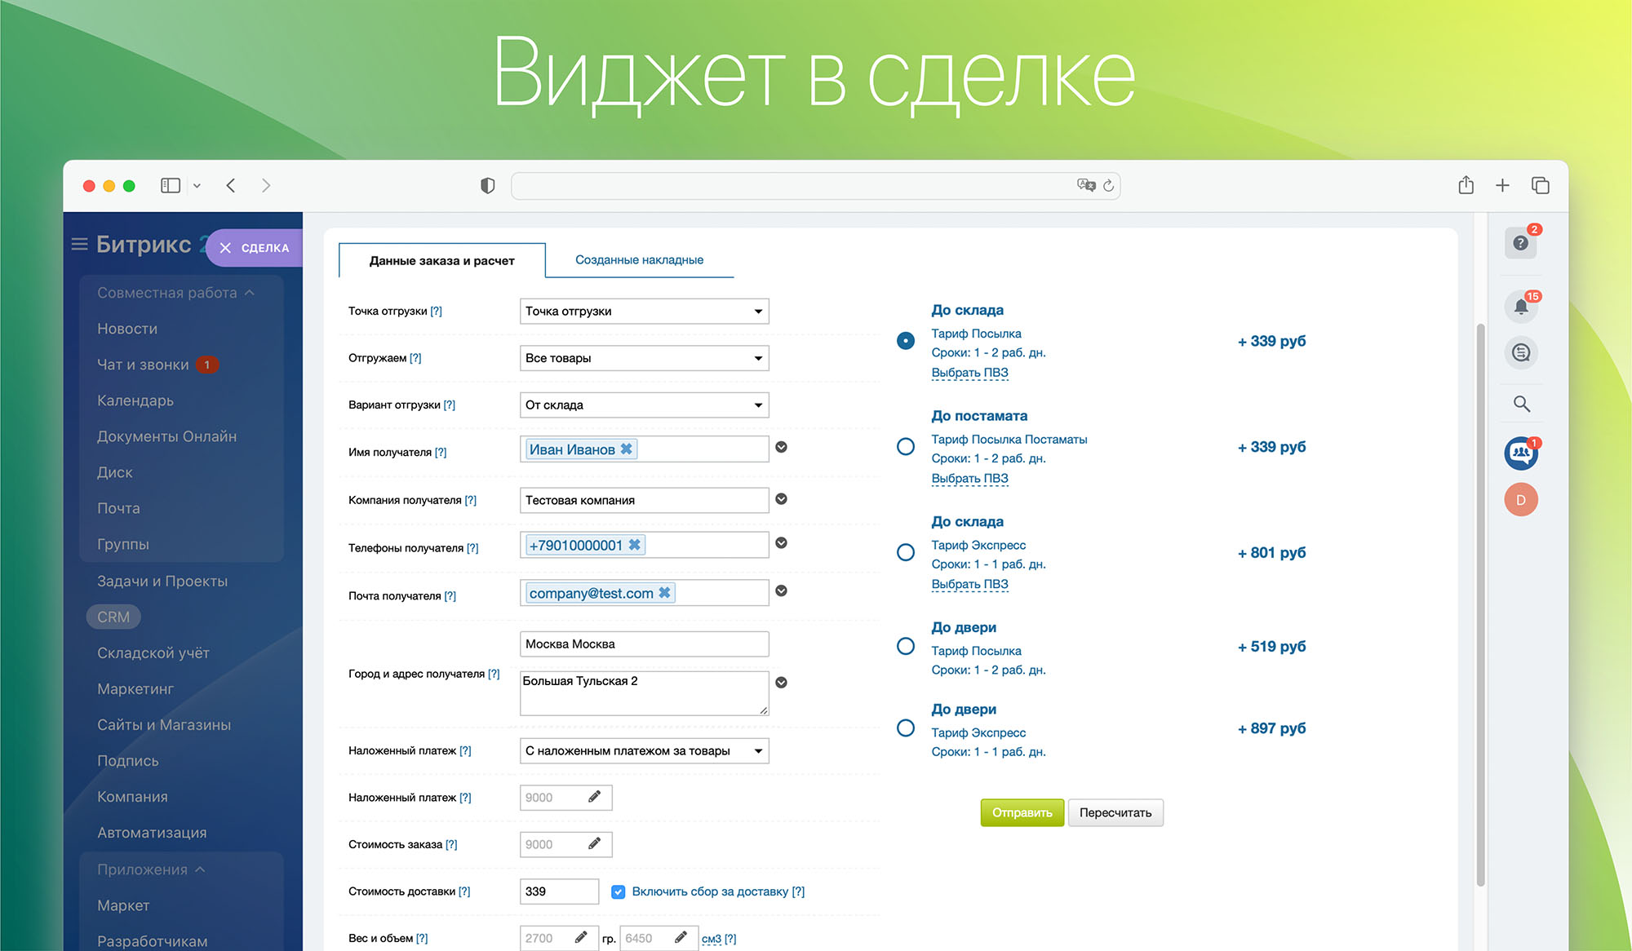Click the Стоимость доставки input field
This screenshot has width=1632, height=951.
coord(559,891)
